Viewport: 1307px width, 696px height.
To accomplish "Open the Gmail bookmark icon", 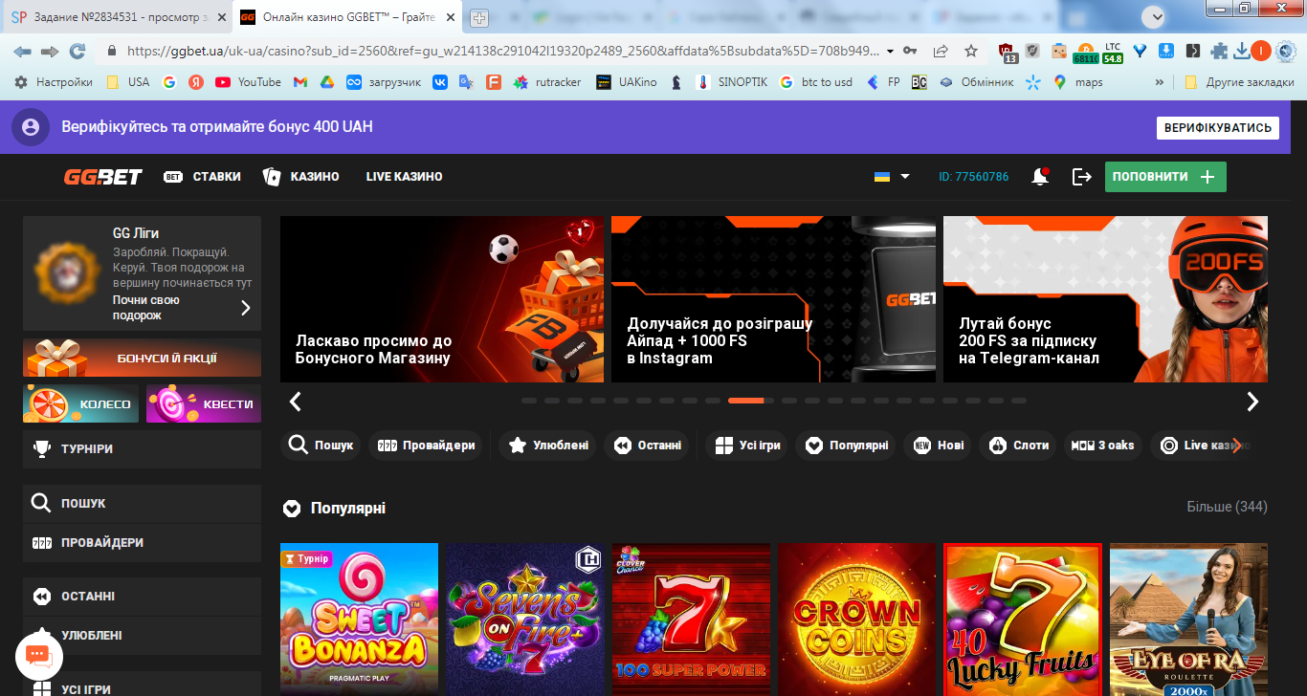I will coord(300,82).
